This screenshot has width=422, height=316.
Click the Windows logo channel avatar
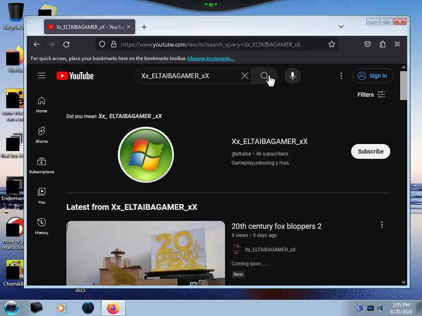click(x=145, y=155)
